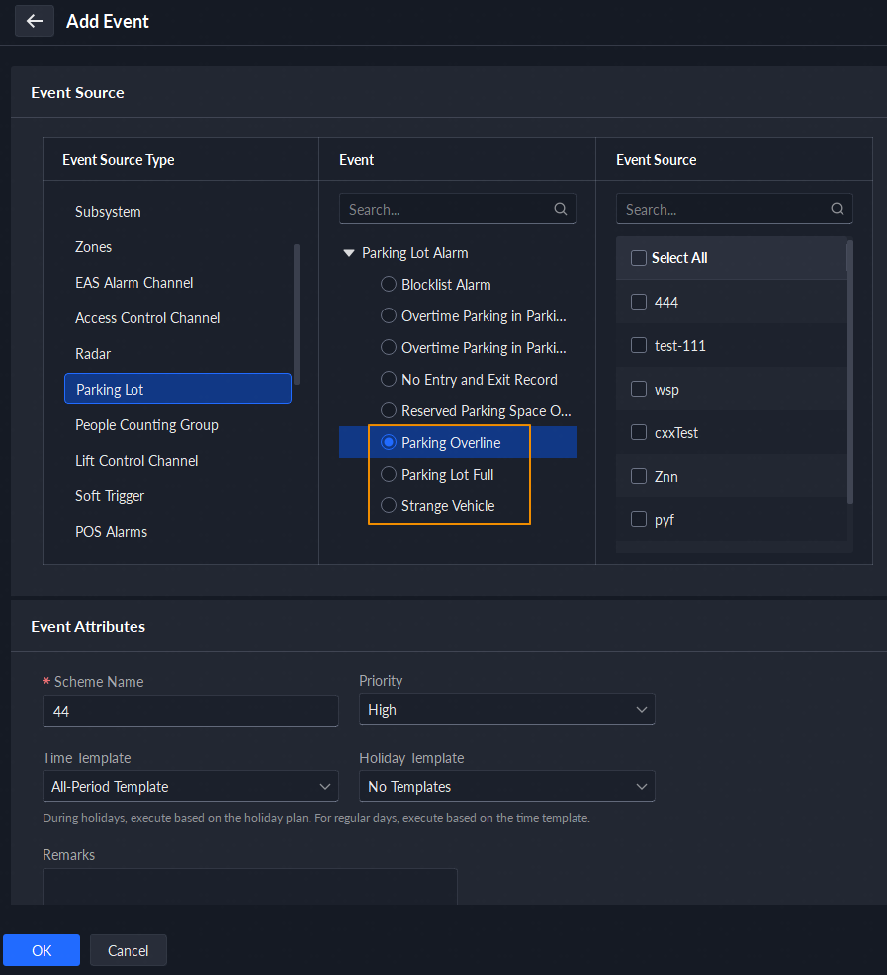Click the Cancel button
This screenshot has width=887, height=975.
pos(129,950)
